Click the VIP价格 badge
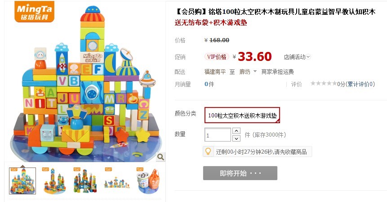Screen dimensions: 387x202 click(x=217, y=57)
